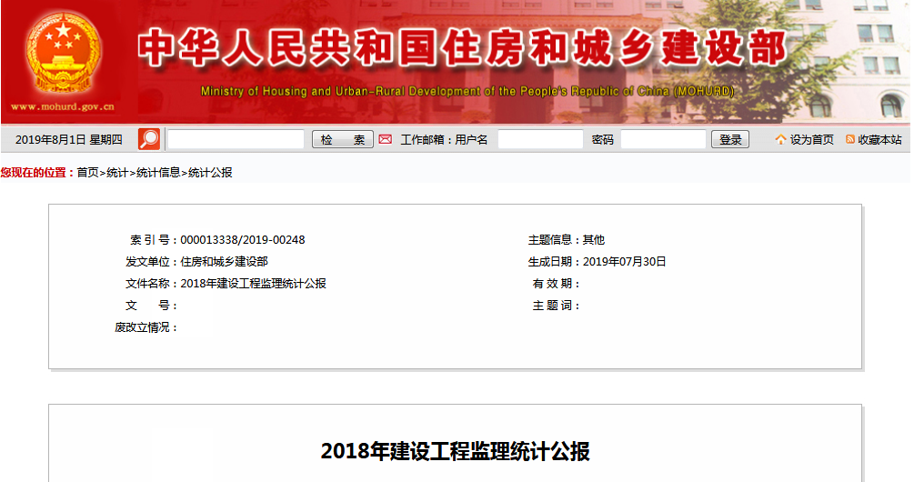Click the orange magnifying glass search icon
This screenshot has height=482, width=914.
[x=149, y=139]
